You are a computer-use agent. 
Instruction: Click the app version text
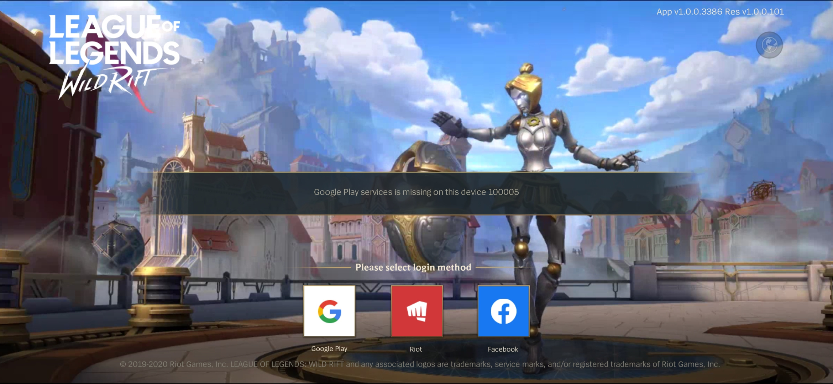720,12
